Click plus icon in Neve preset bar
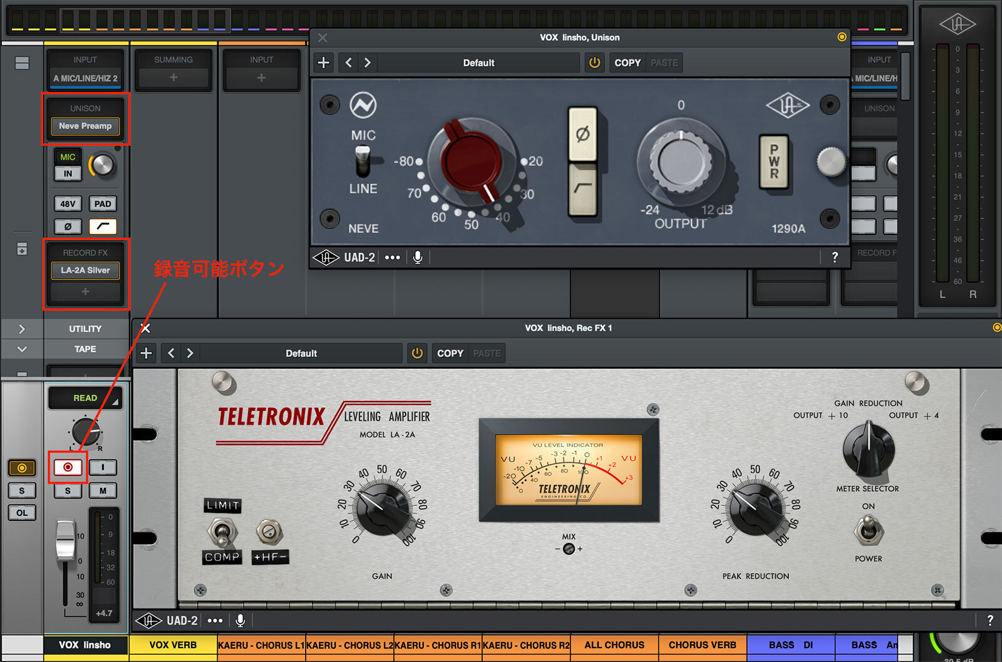This screenshot has height=662, width=1002. tap(324, 63)
